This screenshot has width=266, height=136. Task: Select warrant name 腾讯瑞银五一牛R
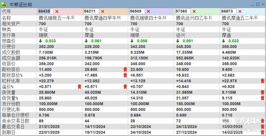pos(57,18)
